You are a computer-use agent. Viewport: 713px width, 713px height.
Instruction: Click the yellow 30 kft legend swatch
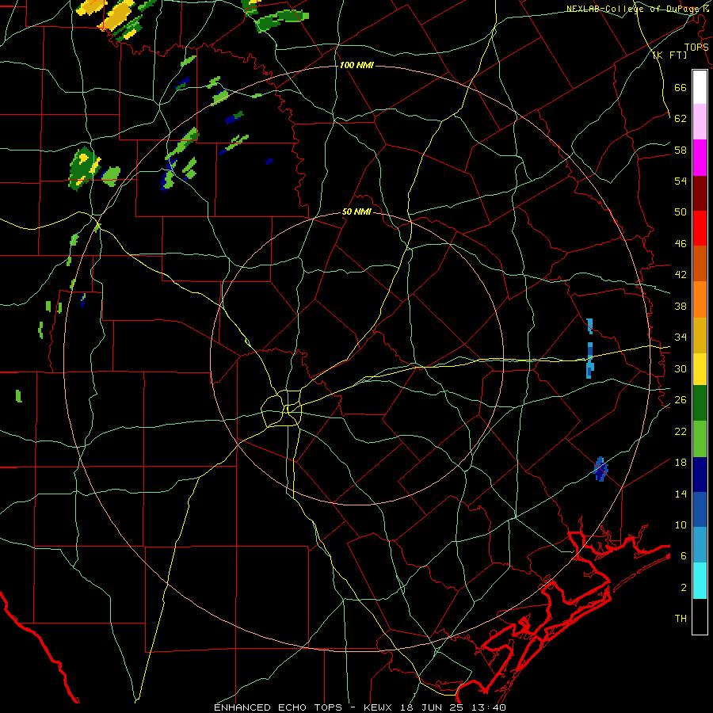pyautogui.click(x=700, y=369)
